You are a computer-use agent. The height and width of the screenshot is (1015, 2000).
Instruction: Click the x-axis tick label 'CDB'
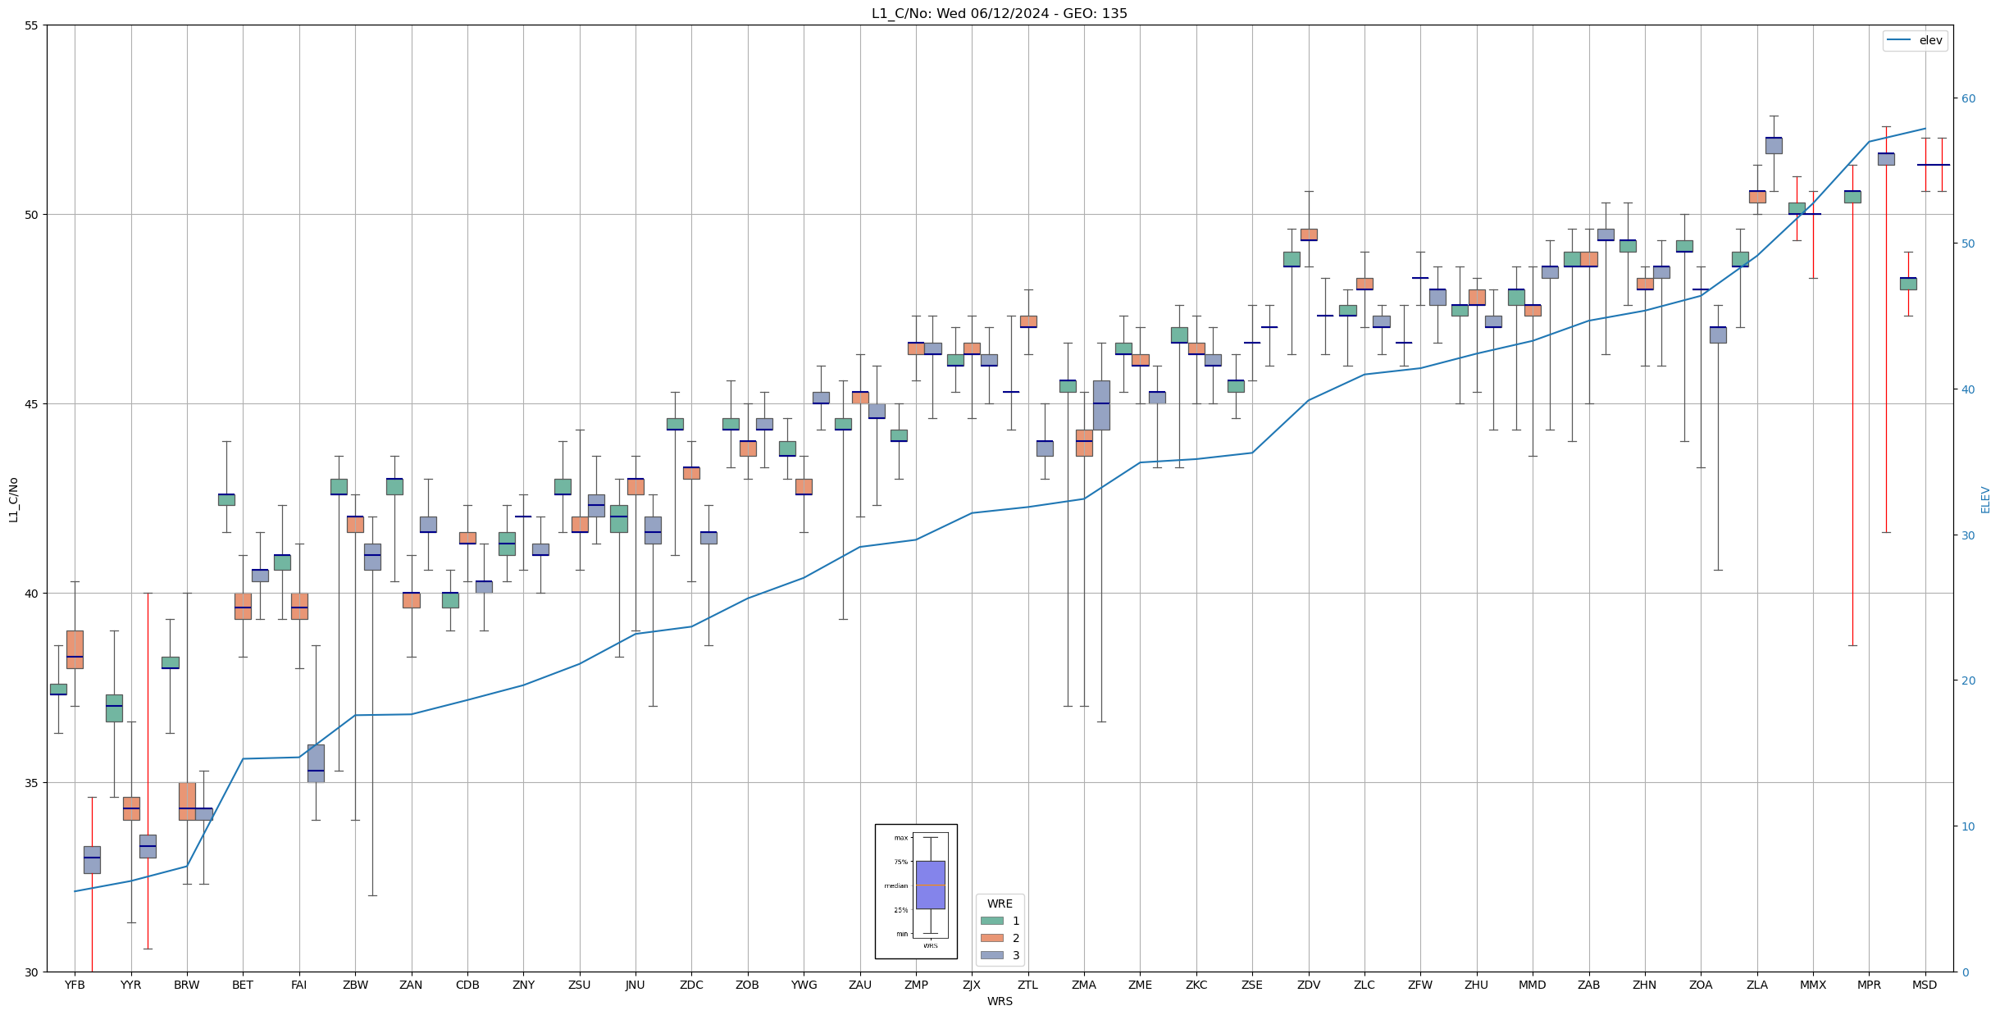[x=467, y=985]
